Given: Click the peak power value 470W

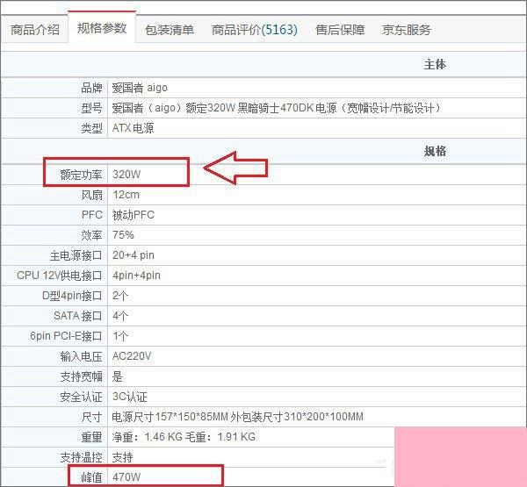Looking at the screenshot, I should click(x=126, y=477).
